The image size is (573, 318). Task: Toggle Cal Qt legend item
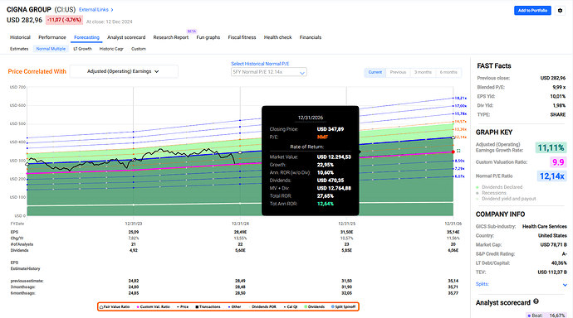click(x=291, y=306)
